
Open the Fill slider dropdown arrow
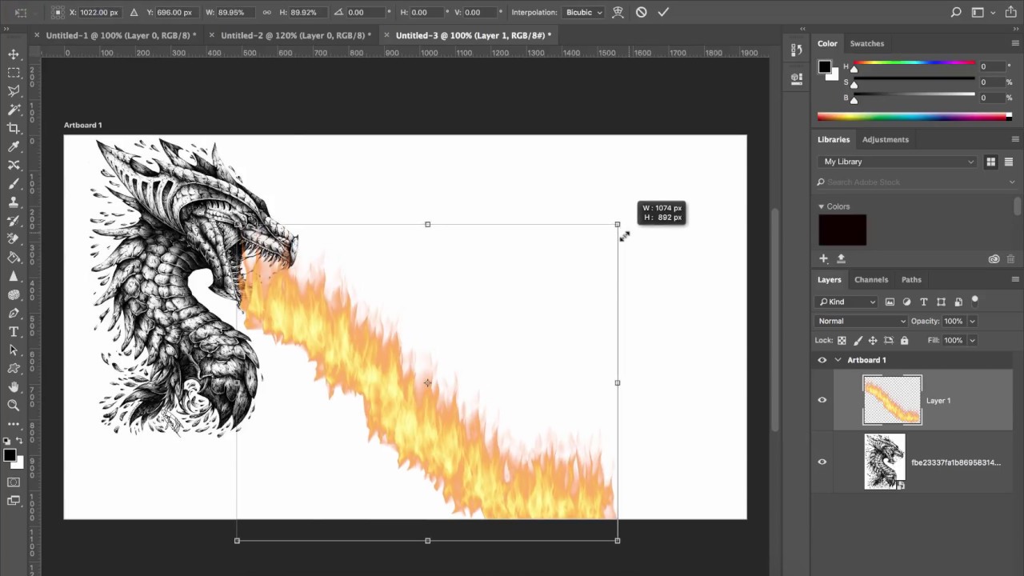(x=972, y=340)
